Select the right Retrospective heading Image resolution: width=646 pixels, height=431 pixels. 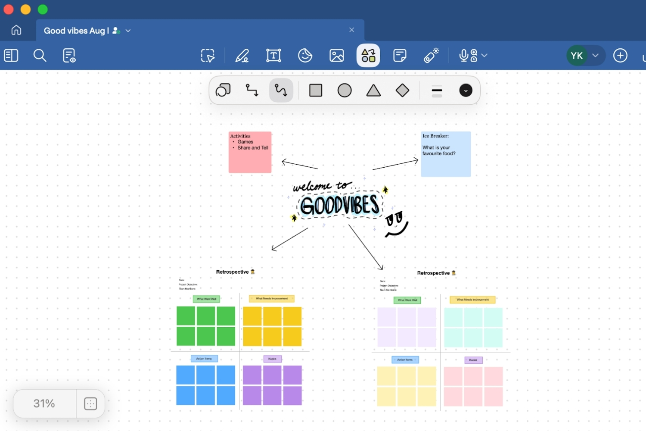click(x=436, y=273)
